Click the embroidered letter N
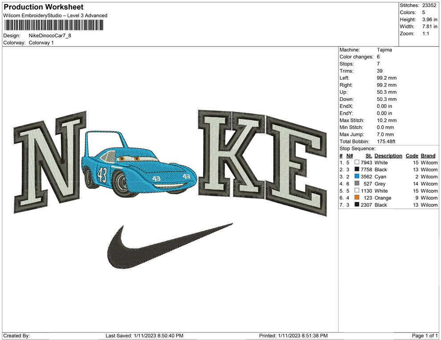 [x=50, y=162]
